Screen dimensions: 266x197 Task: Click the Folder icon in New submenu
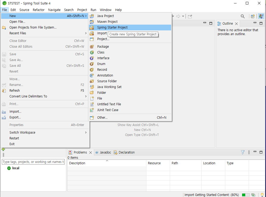point(92,93)
